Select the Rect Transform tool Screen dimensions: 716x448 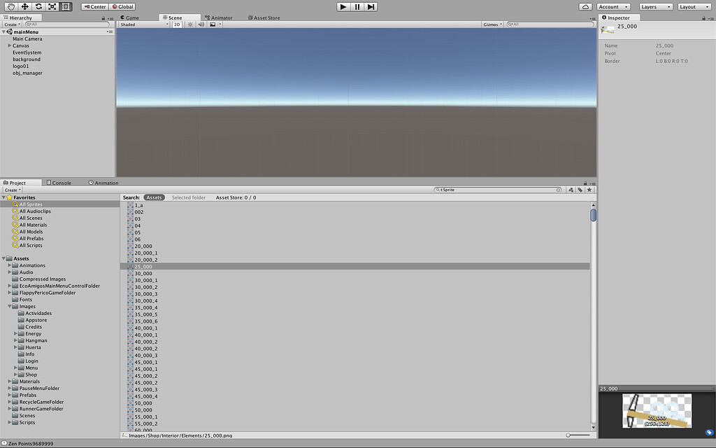click(66, 6)
